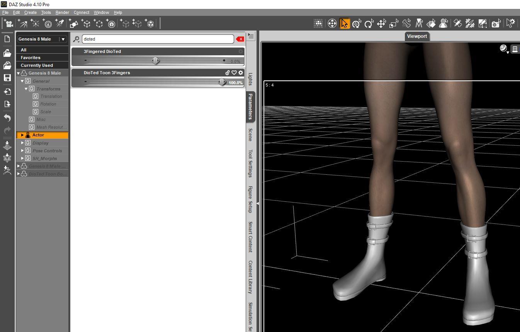Screen dimensions: 520x332
Task: Expand the SH_Morphs group arrow
Action: [22, 158]
